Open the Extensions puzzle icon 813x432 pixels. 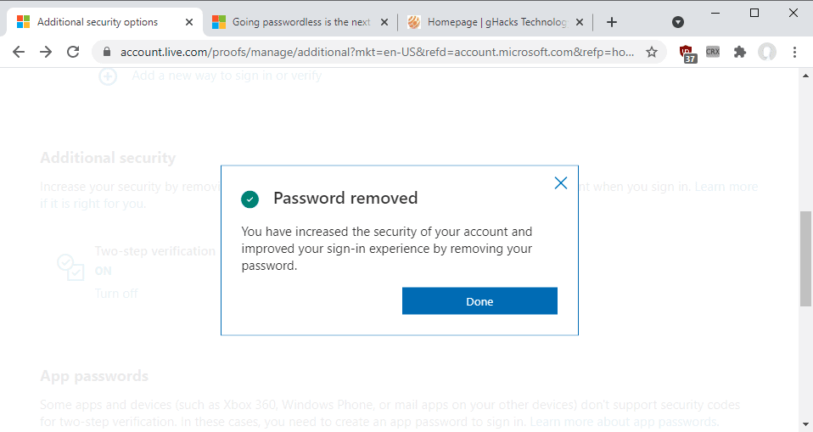point(739,52)
